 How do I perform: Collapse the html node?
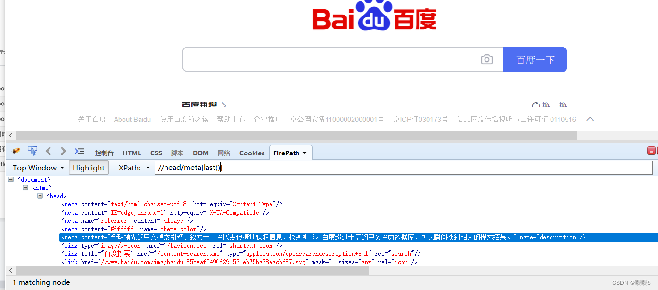pos(25,188)
